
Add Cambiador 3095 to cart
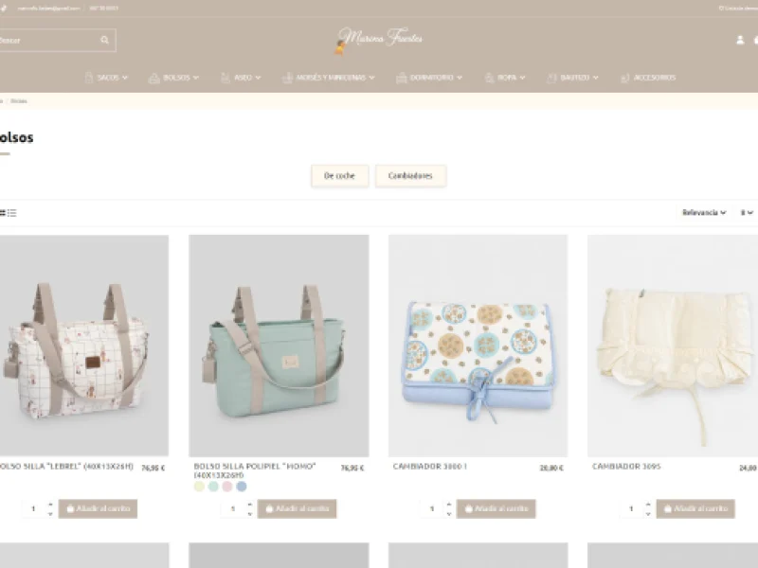tap(695, 508)
